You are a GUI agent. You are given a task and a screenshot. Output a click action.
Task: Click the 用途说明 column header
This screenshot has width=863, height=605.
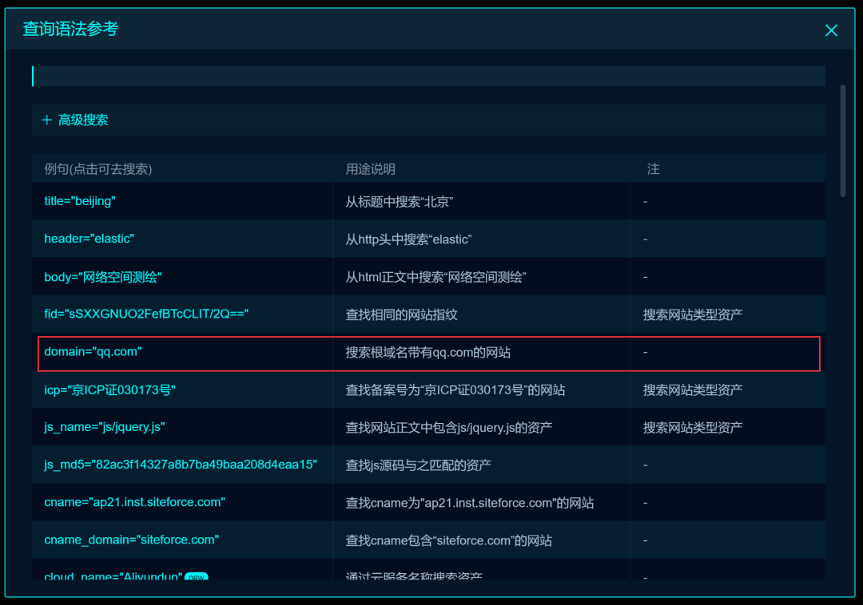tap(370, 169)
